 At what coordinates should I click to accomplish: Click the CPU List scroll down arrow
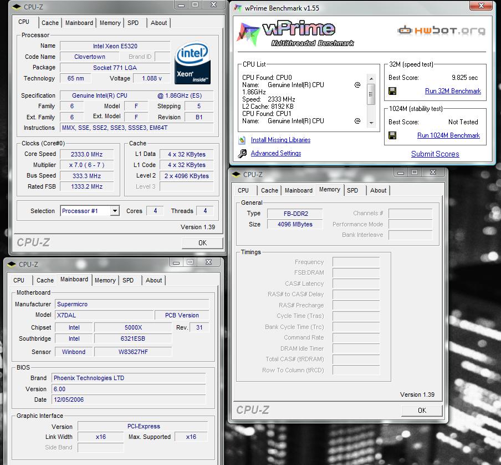click(371, 123)
